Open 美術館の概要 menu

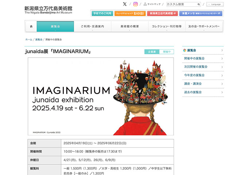(x=130, y=26)
